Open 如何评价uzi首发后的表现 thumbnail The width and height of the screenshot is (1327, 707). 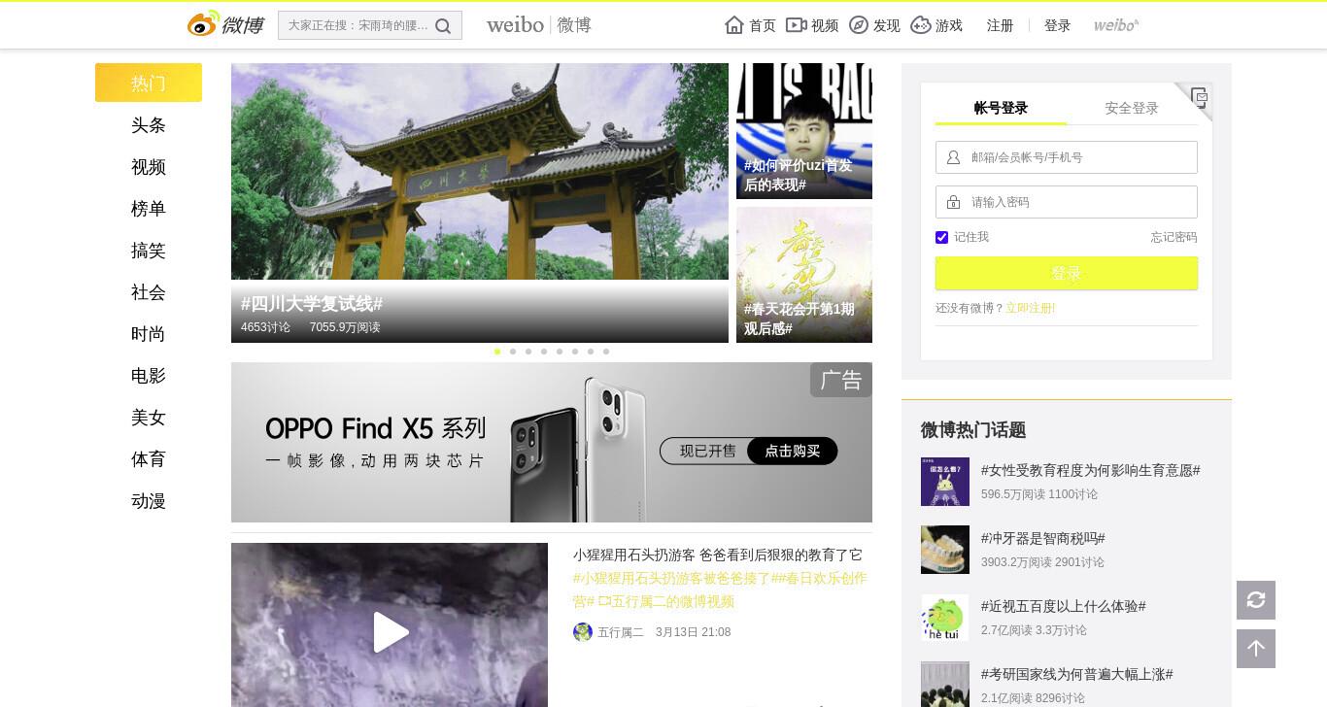(x=804, y=131)
